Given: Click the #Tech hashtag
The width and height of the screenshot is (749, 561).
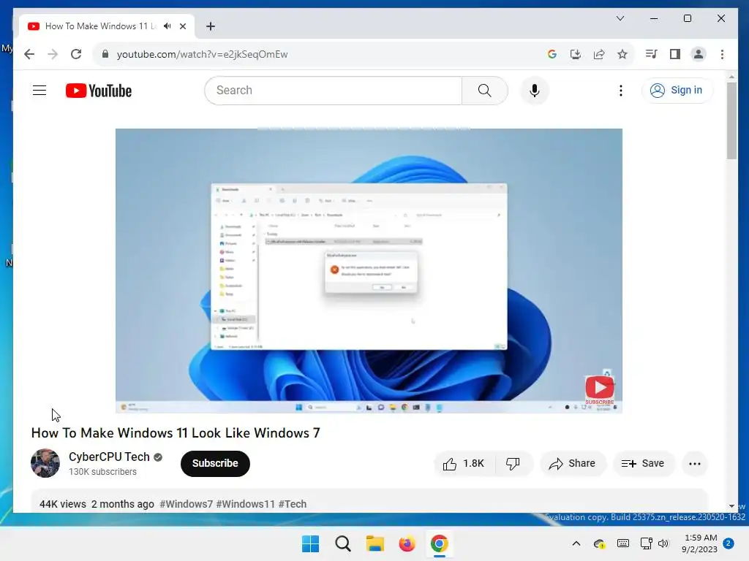Looking at the screenshot, I should coord(293,504).
